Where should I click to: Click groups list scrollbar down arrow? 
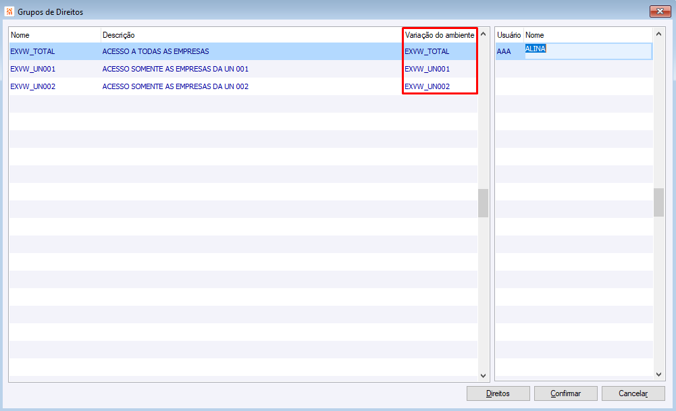coord(484,375)
